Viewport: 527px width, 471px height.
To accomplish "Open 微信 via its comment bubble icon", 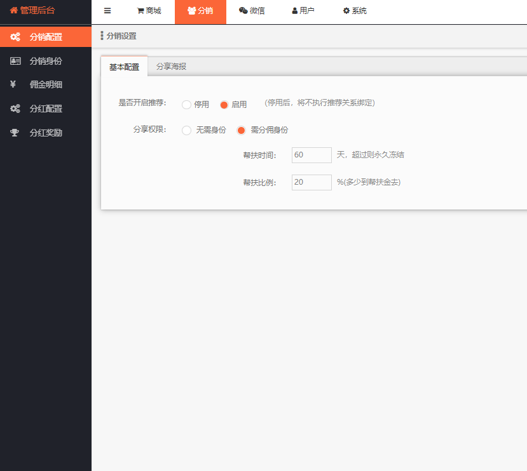I will coord(243,11).
